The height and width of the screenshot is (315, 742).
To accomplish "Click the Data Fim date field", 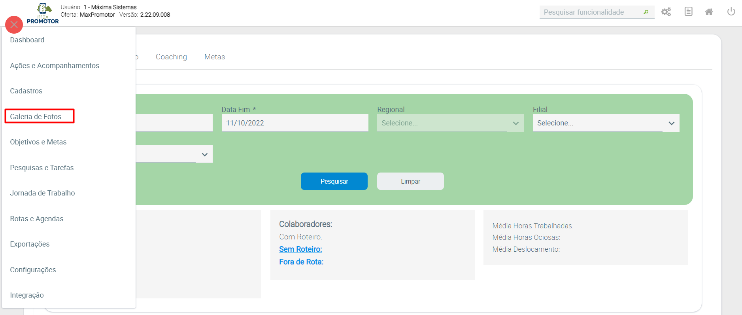I will 295,123.
